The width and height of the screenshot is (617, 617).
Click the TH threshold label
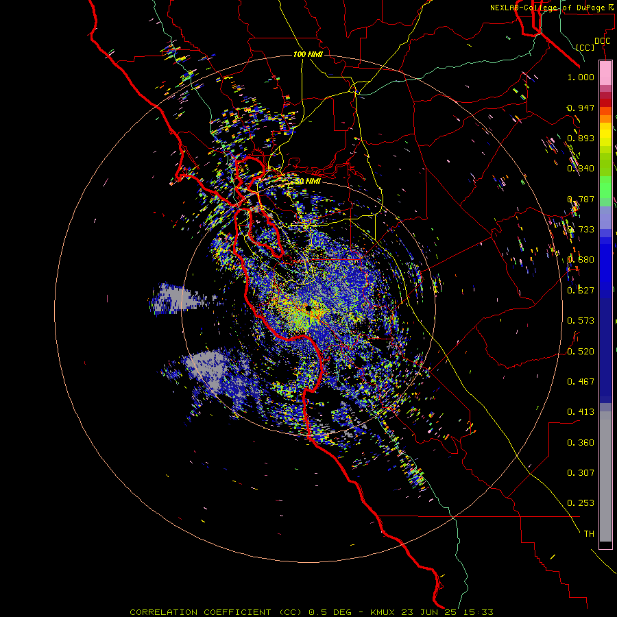point(589,534)
